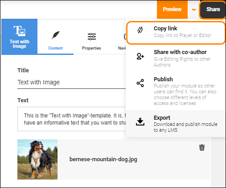226x188 pixels.
Task: Click the feather Content icon
Action: pyautogui.click(x=56, y=35)
